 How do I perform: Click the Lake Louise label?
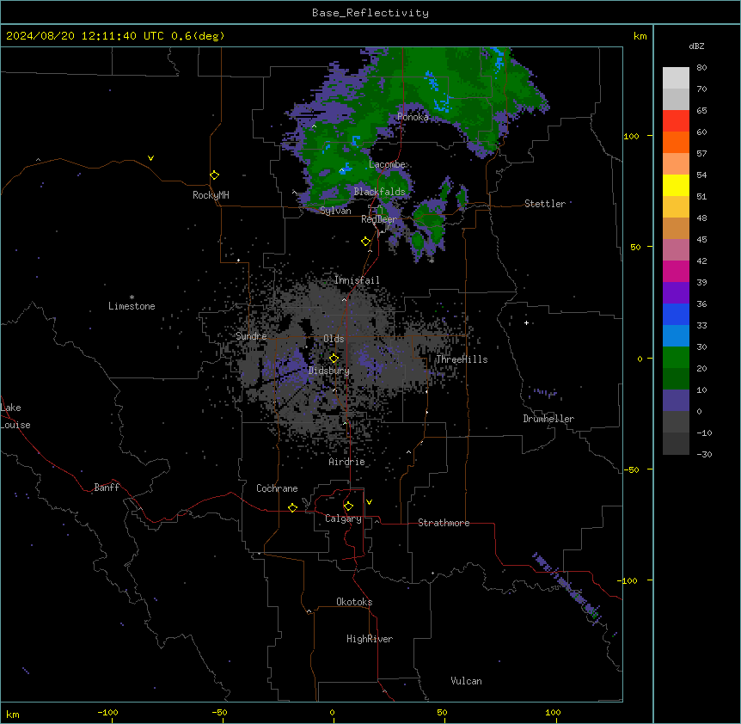[x=15, y=416]
